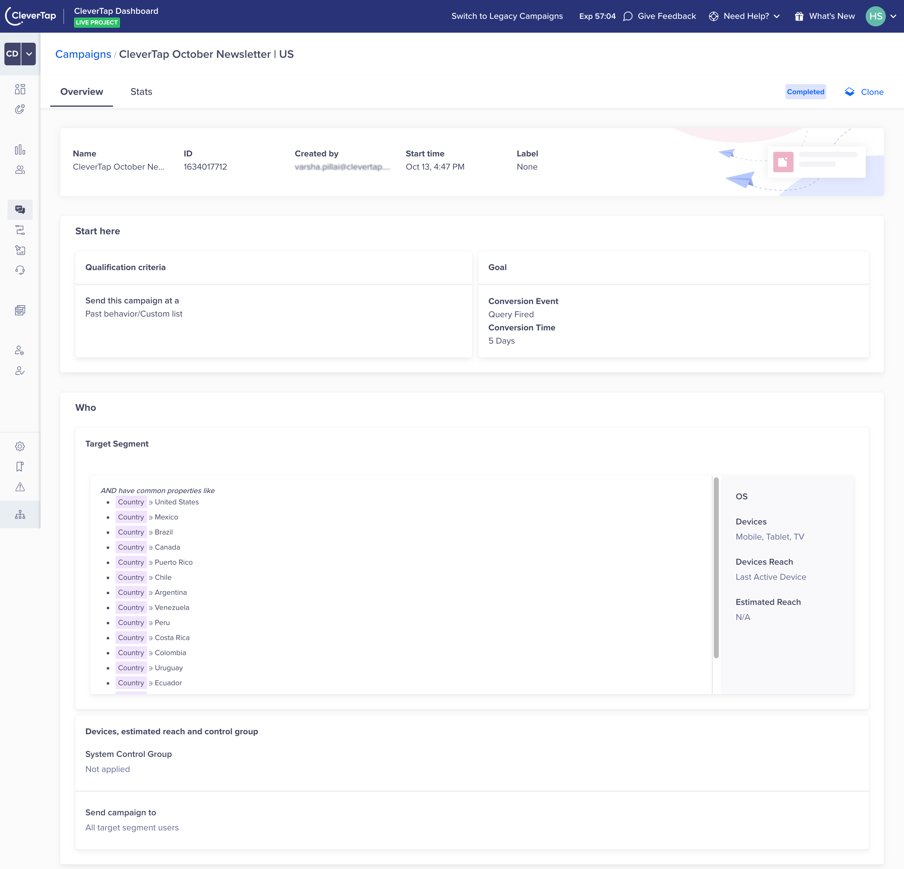
Task: Click the Give Feedback link
Action: tap(666, 16)
